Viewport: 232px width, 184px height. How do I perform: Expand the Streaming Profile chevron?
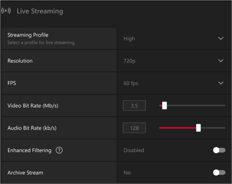(221, 38)
